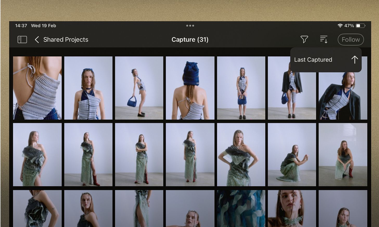
Task: Toggle the sidebar panel icon
Action: 22,39
